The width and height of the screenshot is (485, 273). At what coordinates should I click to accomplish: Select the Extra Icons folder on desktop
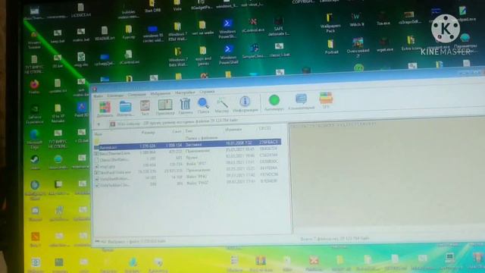(x=411, y=42)
